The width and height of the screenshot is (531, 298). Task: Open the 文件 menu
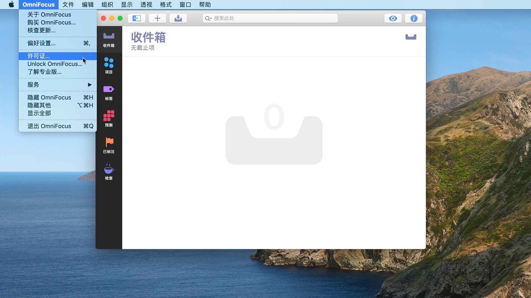[68, 4]
